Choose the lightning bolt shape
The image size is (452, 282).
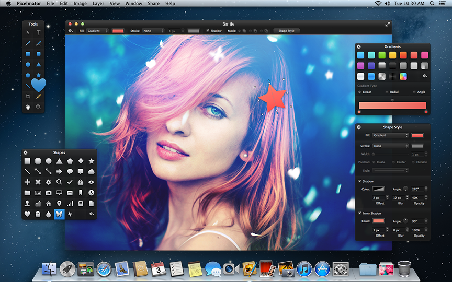(70, 214)
